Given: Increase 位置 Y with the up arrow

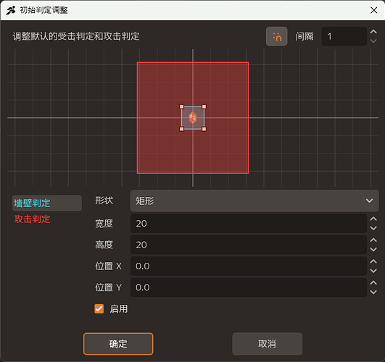Looking at the screenshot, I should [x=373, y=283].
